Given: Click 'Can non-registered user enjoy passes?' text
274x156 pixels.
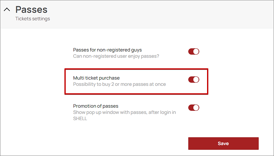Looking at the screenshot, I should pos(116,56).
